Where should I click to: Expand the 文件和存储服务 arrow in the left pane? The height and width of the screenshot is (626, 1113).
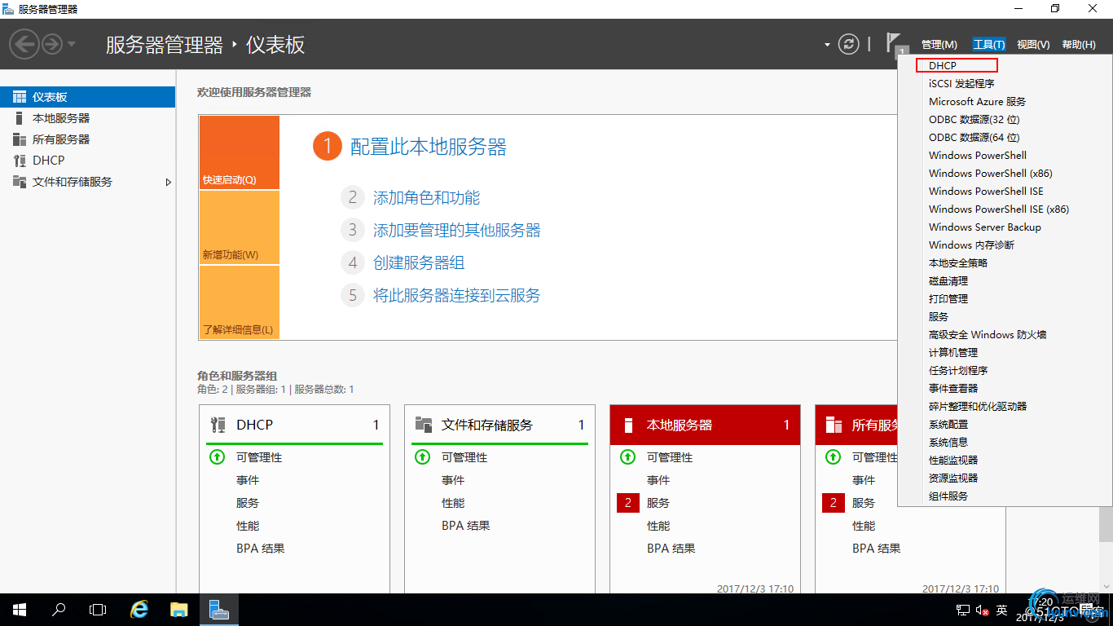[x=169, y=182]
